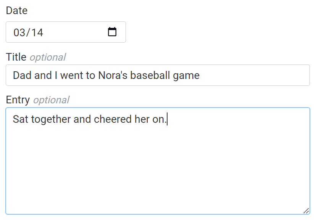Screen dimensions: 316x220
Task: Focus the Title input field
Action: coord(252,75)
